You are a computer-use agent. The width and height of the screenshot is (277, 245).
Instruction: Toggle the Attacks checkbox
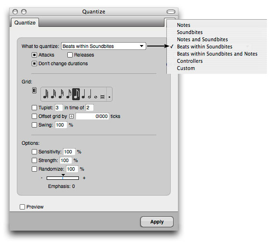click(34, 55)
